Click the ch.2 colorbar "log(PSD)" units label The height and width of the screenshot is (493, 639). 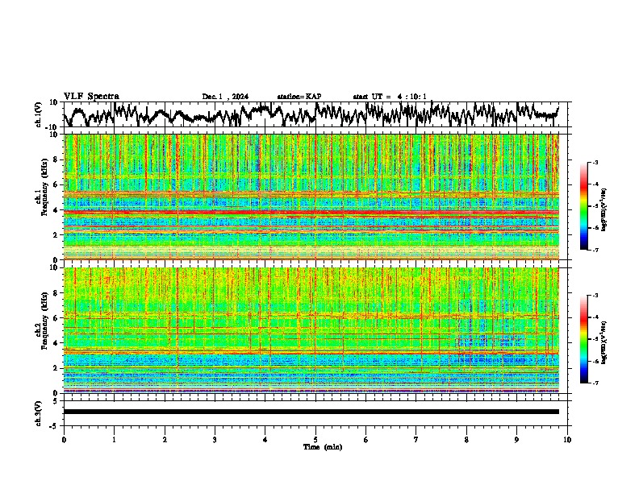point(604,342)
